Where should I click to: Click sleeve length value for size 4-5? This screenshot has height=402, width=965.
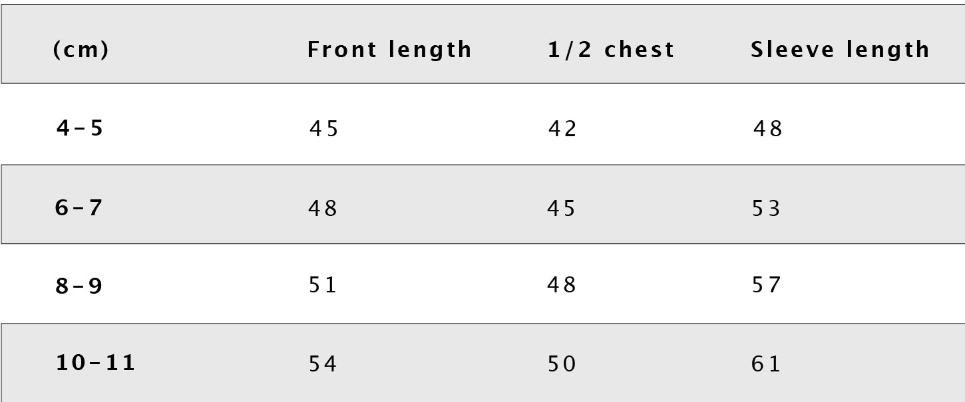point(768,128)
